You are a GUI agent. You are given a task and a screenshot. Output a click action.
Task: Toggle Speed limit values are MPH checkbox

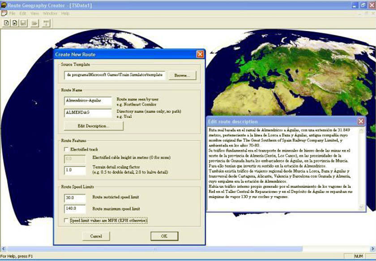(x=67, y=220)
